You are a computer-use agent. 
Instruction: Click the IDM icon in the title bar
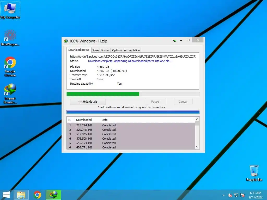[65, 41]
